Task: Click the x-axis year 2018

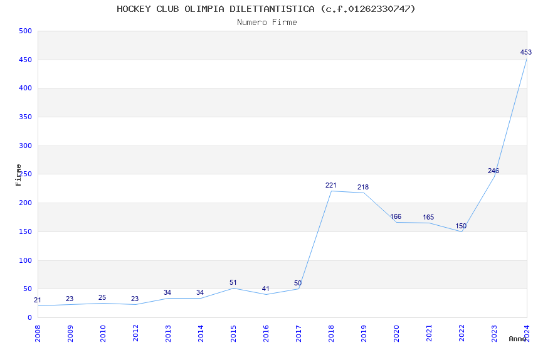Action: [x=331, y=334]
